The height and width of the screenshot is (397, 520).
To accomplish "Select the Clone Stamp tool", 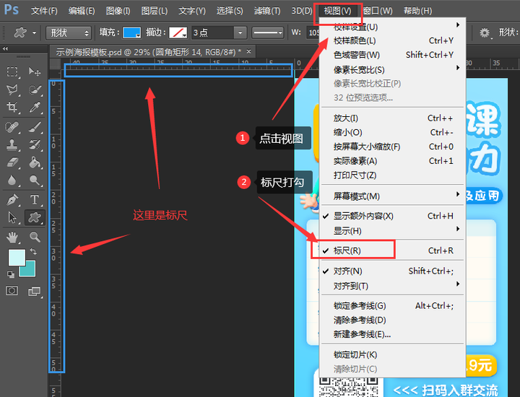I will pyautogui.click(x=12, y=144).
